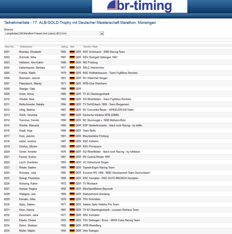The image size is (232, 234).
Task: Click the German flag beside Brandau, Elisabeth
Action: click(x=72, y=52)
